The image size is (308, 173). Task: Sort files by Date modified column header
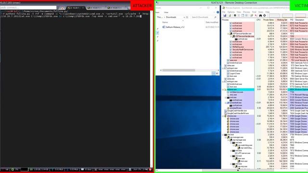(x=212, y=23)
